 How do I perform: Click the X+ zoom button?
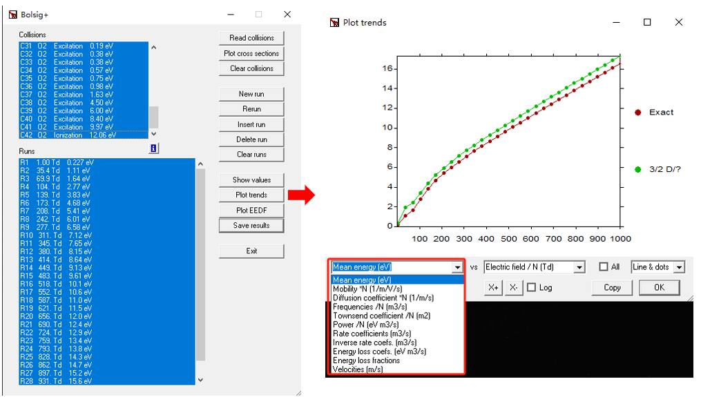[x=494, y=287]
